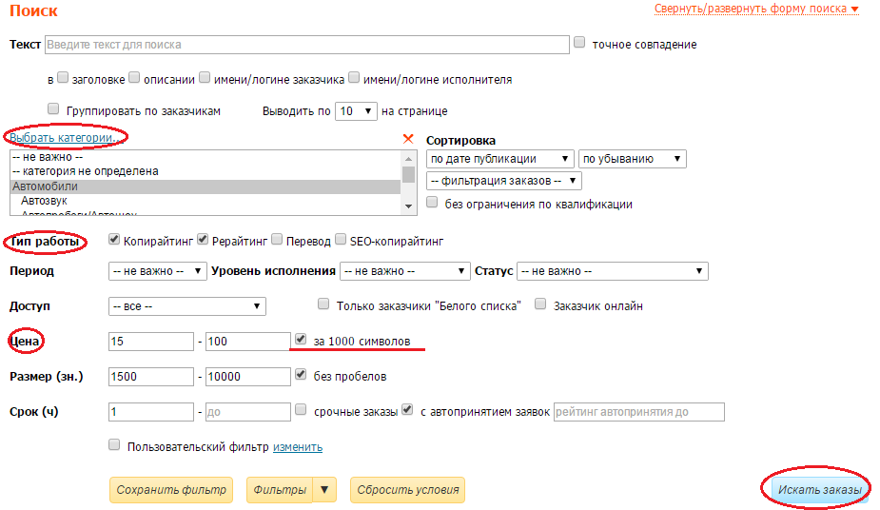Click Искать заказы button
Screen dimensions: 880x510
point(819,490)
